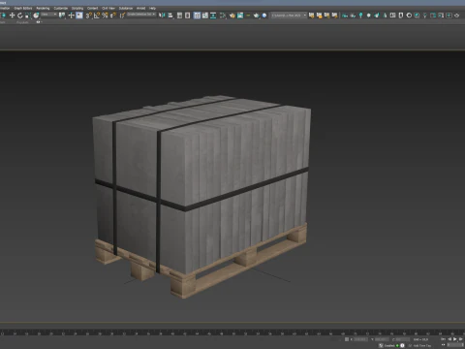Open the reference coordinate system dropdown

[x=49, y=15]
